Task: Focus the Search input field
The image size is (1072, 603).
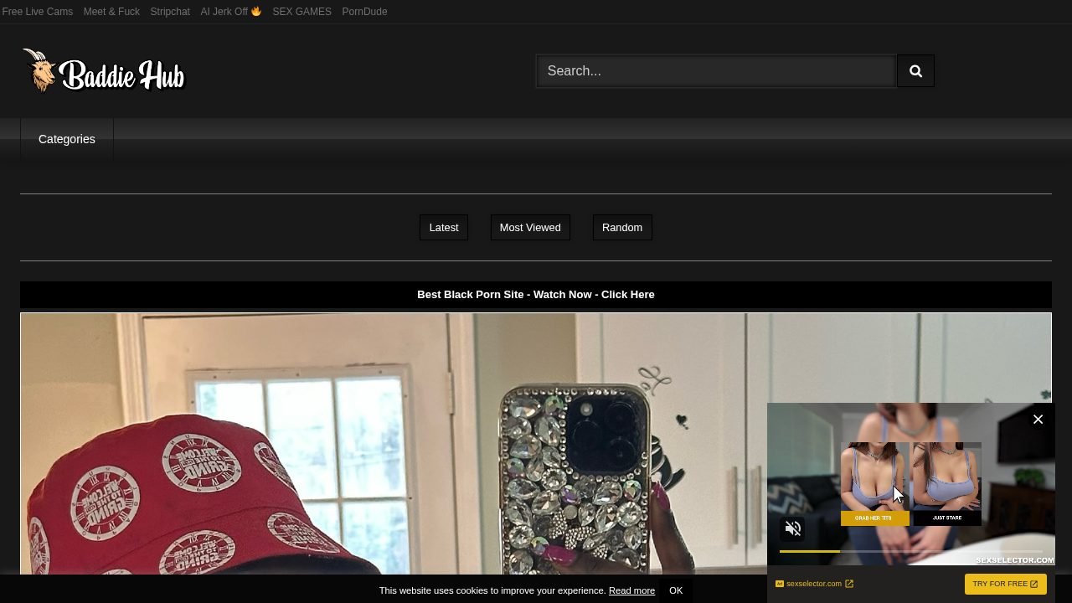Action: 716,71
